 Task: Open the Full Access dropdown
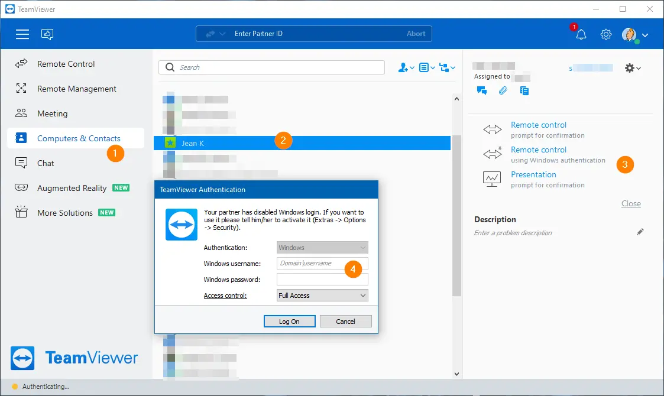click(322, 295)
